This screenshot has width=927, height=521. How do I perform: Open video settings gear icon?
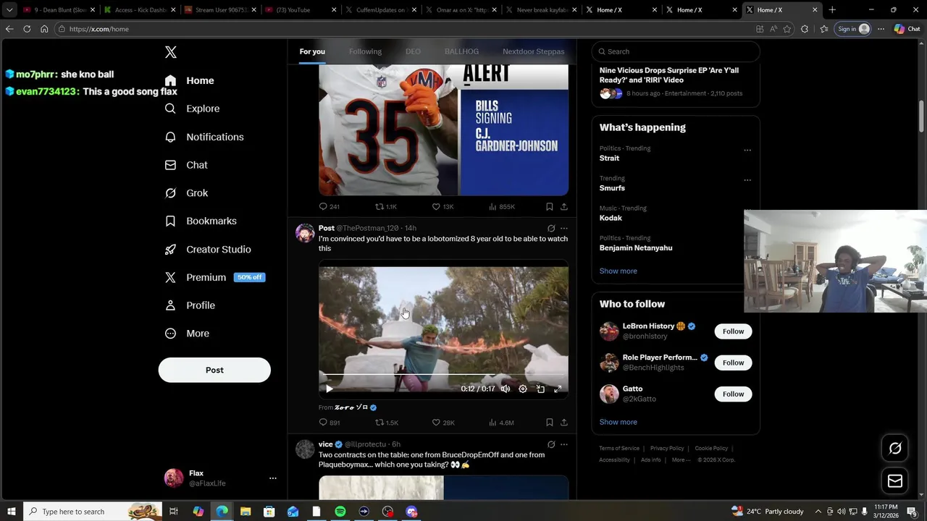pyautogui.click(x=523, y=389)
